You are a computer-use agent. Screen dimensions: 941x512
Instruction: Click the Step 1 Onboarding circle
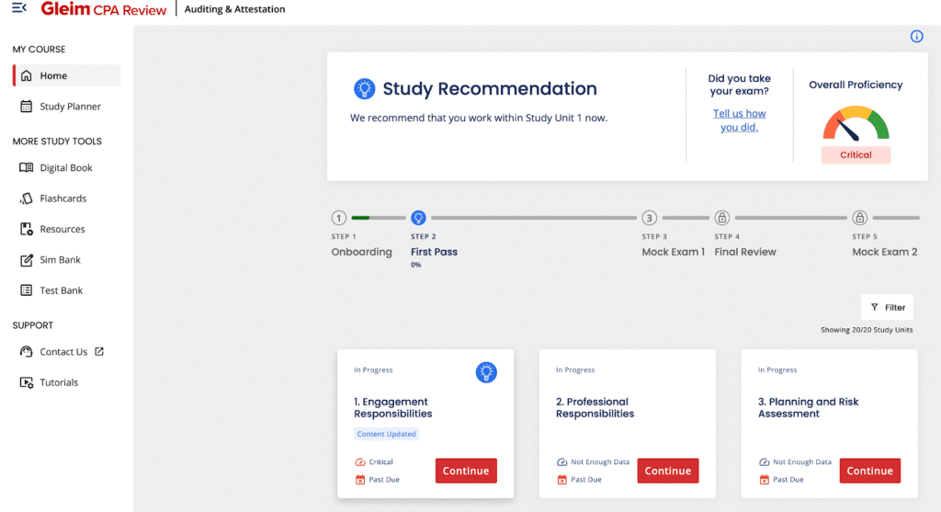coord(339,218)
